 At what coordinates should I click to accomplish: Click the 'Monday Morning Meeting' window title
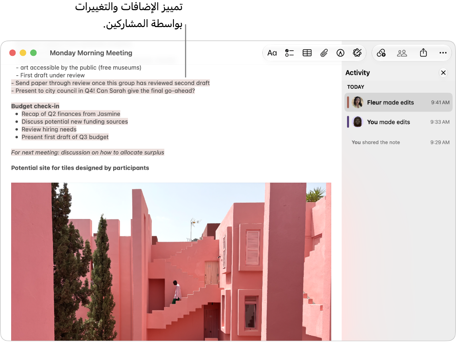click(x=91, y=53)
